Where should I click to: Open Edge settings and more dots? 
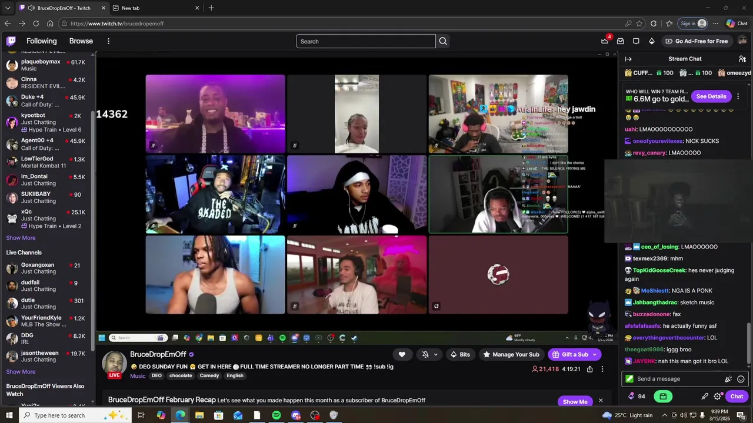[715, 23]
